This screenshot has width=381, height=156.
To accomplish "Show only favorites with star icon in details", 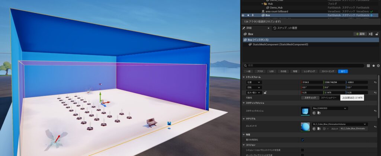I will point(373,65).
